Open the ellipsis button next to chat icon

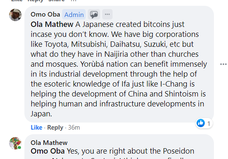click(x=107, y=14)
